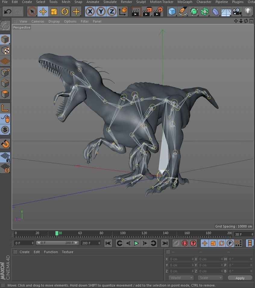Image resolution: width=255 pixels, height=288 pixels.
Task: Open material manager Function menu
Action: click(x=51, y=252)
